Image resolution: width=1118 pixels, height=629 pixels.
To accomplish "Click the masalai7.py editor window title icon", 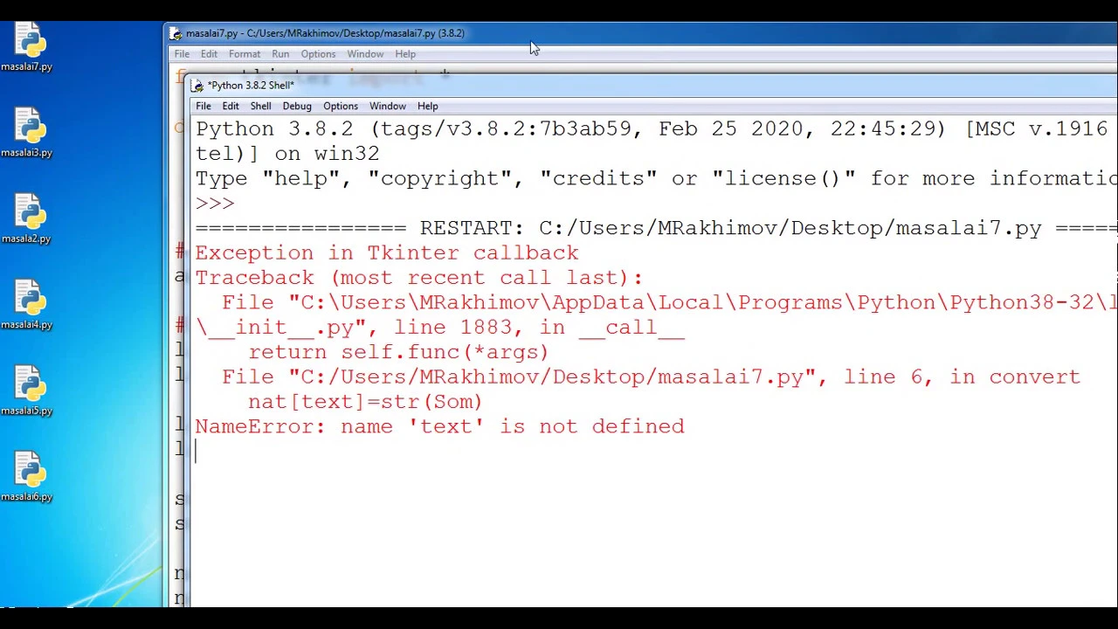I will 176,33.
